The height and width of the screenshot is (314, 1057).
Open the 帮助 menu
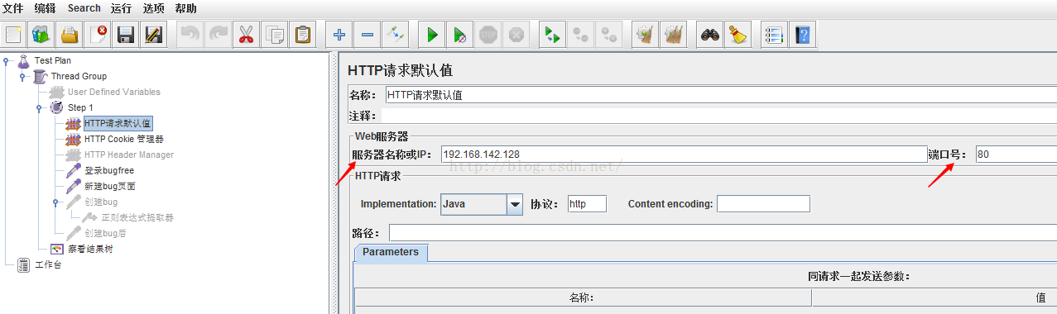click(185, 8)
